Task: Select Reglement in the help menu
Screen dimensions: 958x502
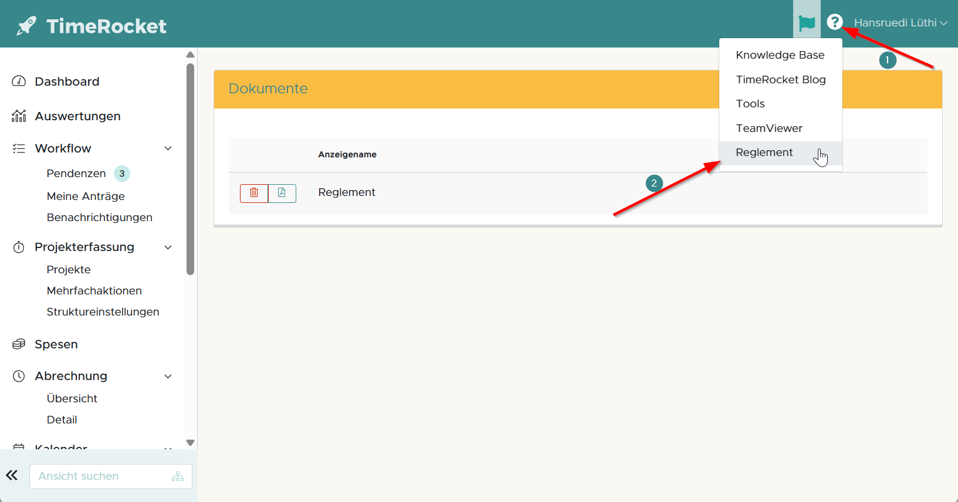Action: pyautogui.click(x=764, y=152)
